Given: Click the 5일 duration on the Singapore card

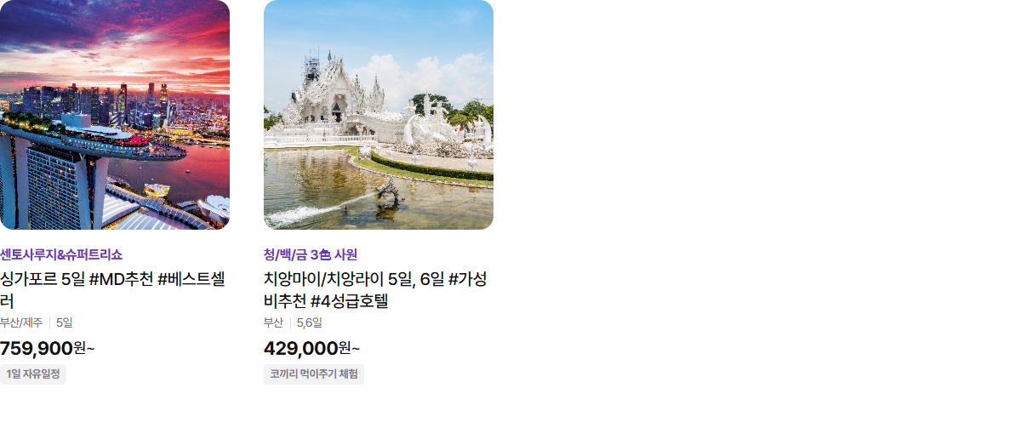Looking at the screenshot, I should [65, 323].
